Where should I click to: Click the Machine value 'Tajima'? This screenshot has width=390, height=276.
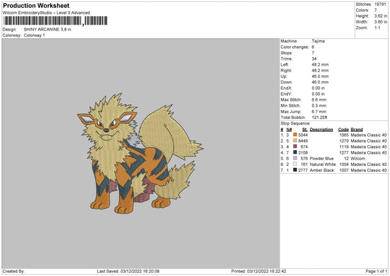coord(318,41)
